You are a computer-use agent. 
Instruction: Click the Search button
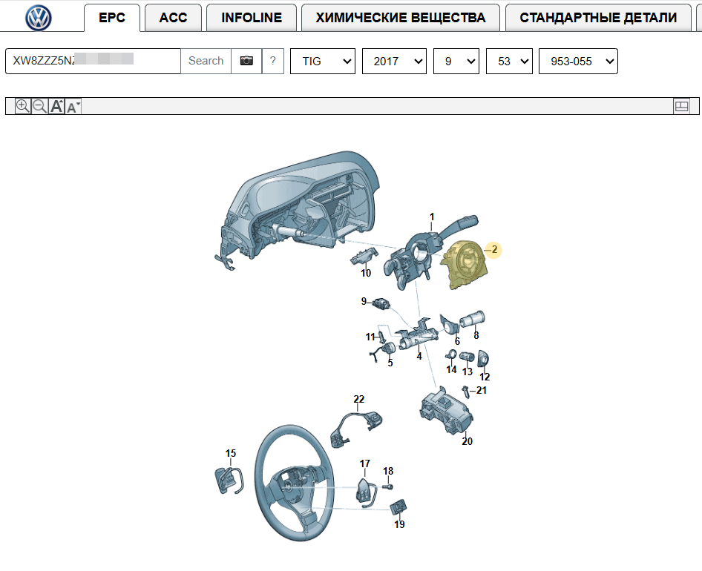point(206,61)
